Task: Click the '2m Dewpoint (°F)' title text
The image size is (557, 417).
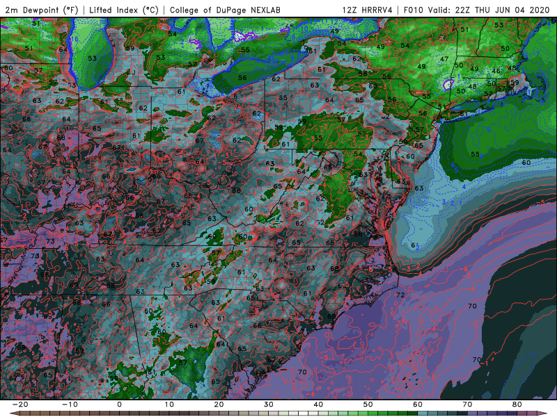Action: (x=42, y=10)
